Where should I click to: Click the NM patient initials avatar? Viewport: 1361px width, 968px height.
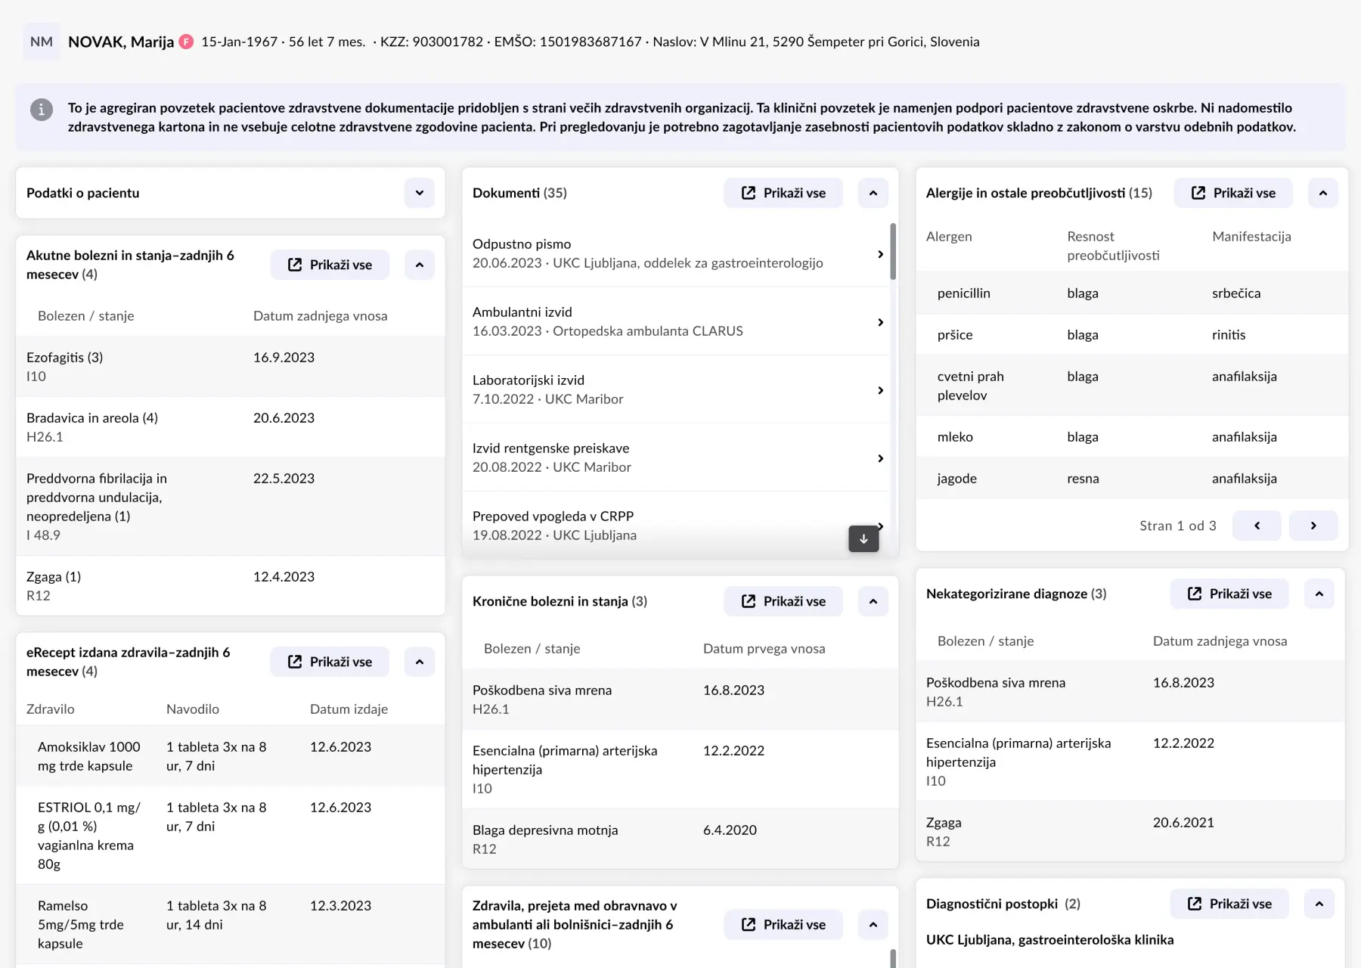tap(42, 42)
